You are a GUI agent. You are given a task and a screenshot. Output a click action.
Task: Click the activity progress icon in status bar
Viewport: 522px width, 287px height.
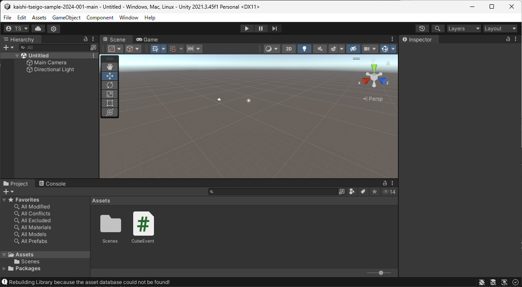coord(516,282)
